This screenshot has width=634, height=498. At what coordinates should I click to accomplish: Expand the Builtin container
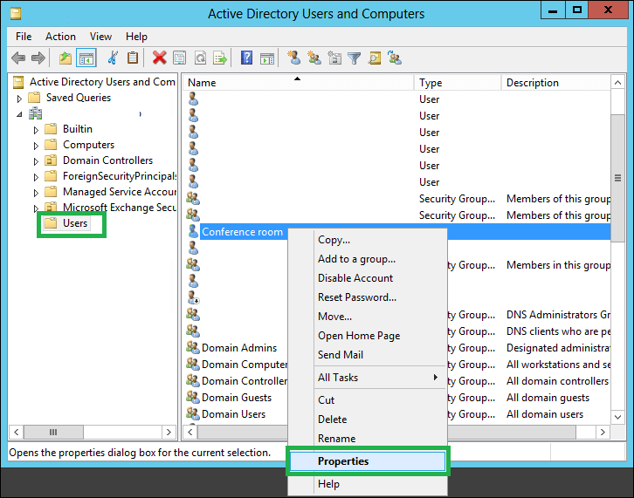click(36, 130)
